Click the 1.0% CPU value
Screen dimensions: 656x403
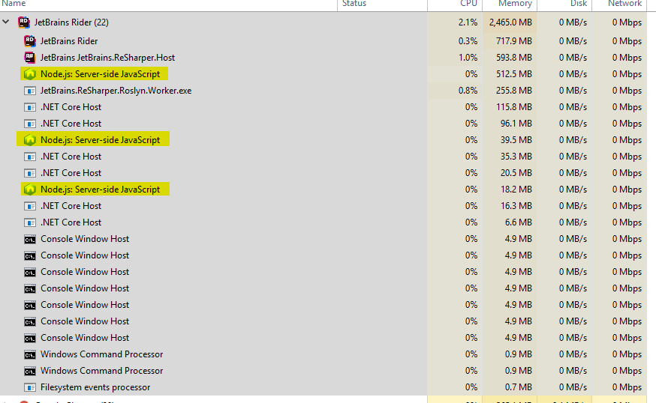coord(468,57)
